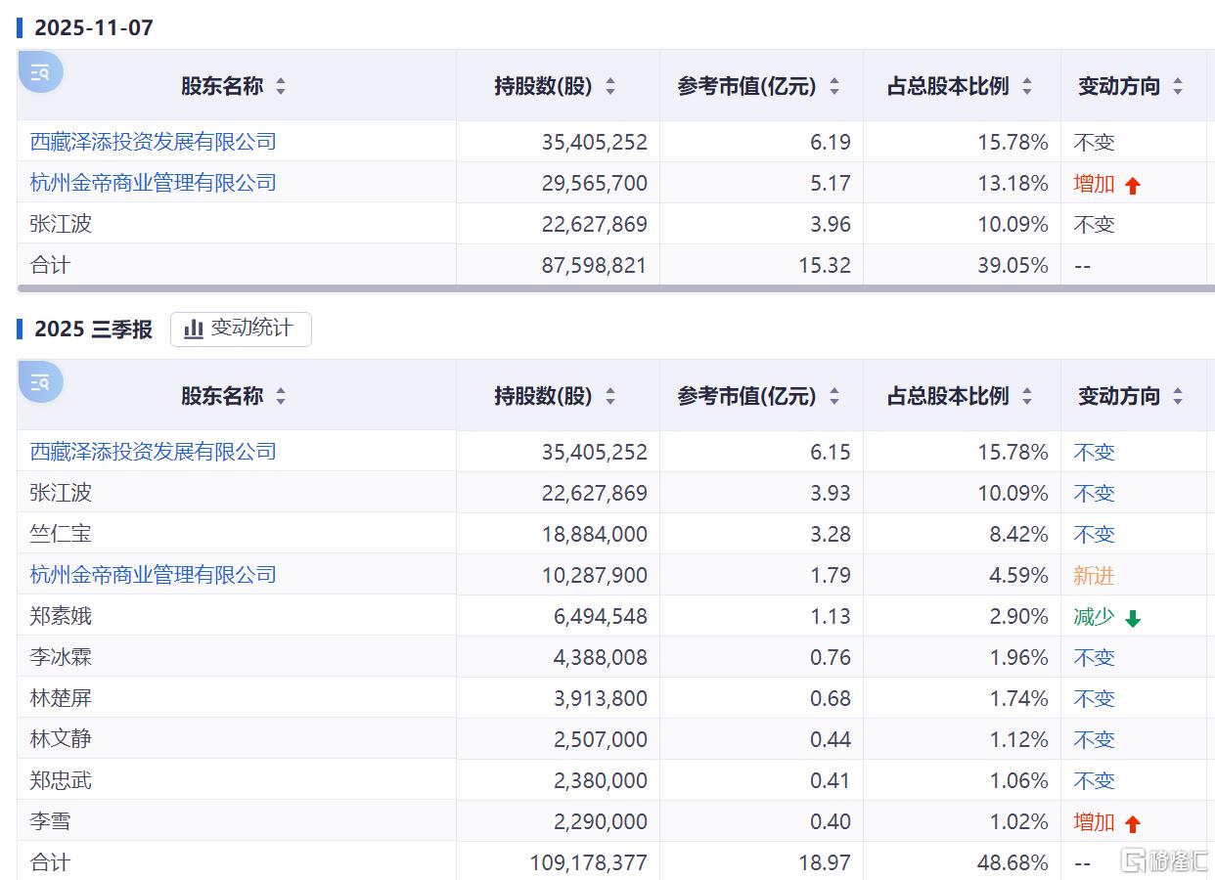1215x880 pixels.
Task: Click shareholder name 郑素娥
Action: click(61, 616)
